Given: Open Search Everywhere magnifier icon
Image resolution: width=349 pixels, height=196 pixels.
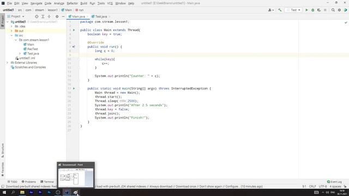Looking at the screenshot, I should click(x=333, y=10).
